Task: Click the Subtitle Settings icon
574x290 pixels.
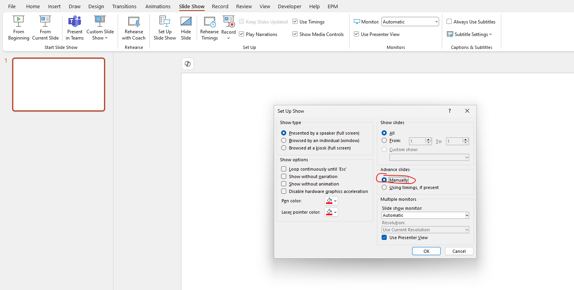Action: pos(450,34)
